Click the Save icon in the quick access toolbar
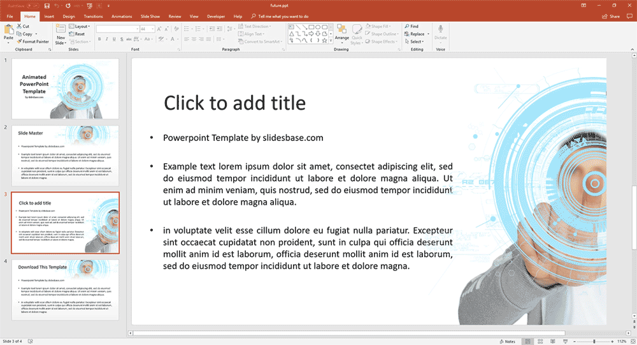The image size is (637, 345). (47, 6)
